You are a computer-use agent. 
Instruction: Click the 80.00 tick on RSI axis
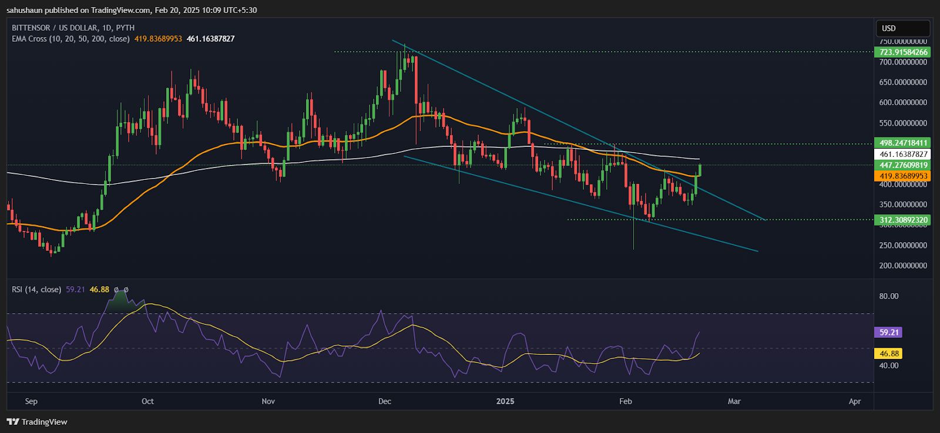(x=889, y=296)
